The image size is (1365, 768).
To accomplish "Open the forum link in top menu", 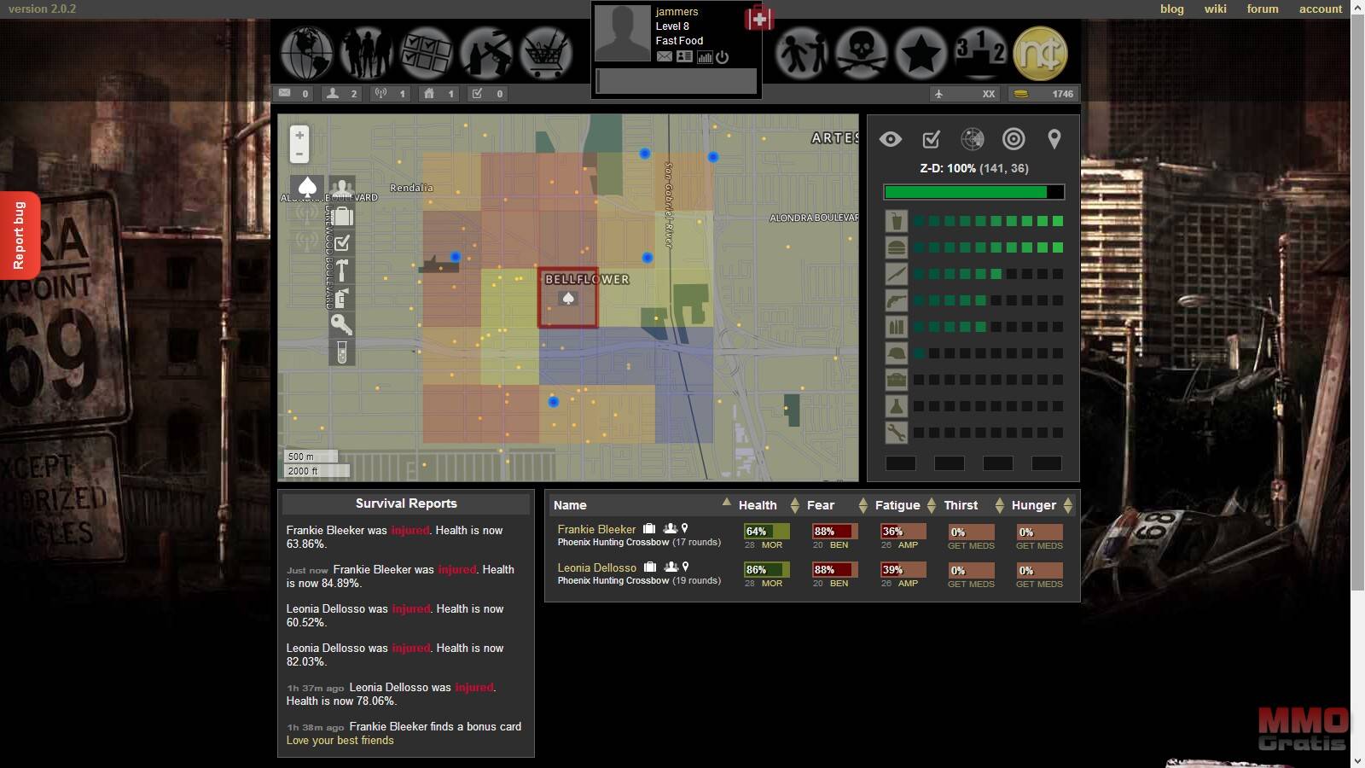I will click(1262, 9).
